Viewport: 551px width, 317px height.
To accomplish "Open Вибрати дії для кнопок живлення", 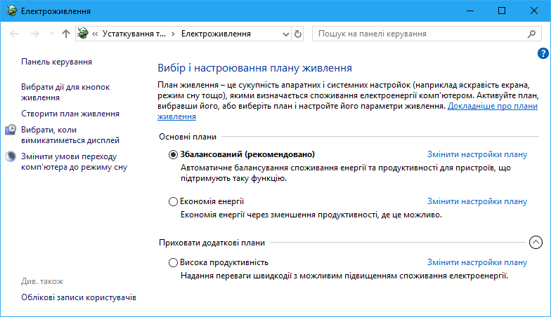I will point(65,93).
